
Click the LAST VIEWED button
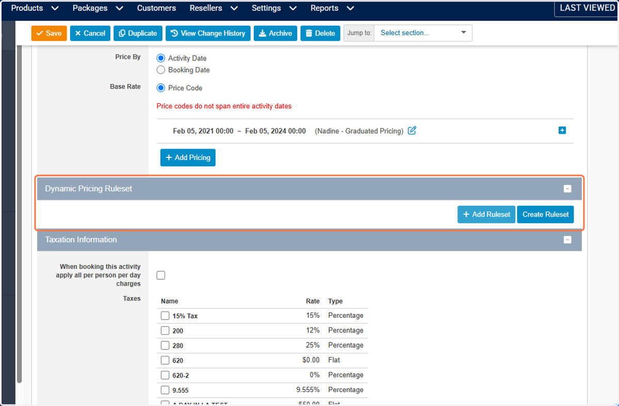coord(587,8)
